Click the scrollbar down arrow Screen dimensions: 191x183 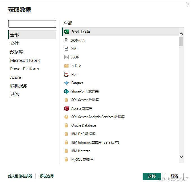click(181, 157)
